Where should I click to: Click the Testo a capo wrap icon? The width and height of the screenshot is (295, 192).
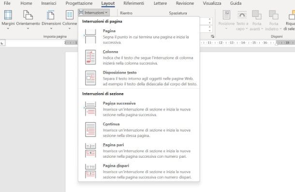242,15
